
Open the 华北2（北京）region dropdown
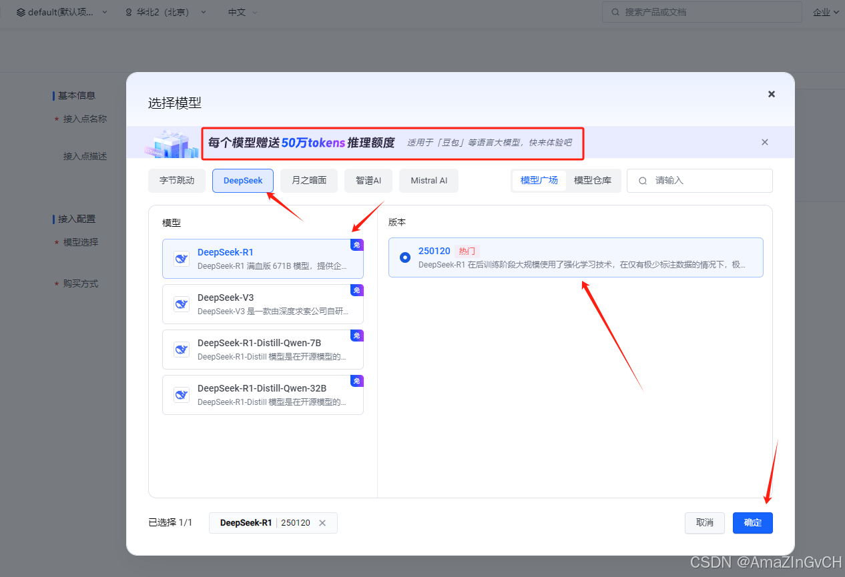166,12
